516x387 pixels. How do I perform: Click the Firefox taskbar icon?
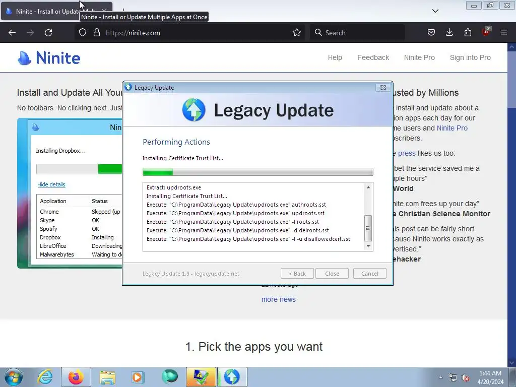pos(76,377)
